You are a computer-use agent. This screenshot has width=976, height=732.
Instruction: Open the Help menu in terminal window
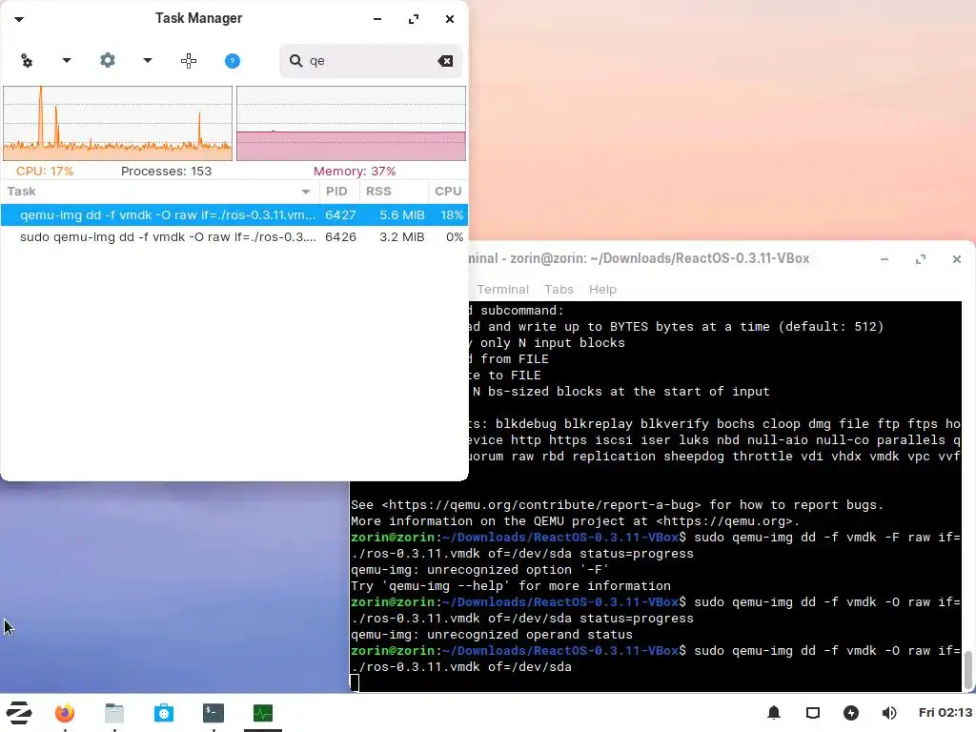[x=602, y=290]
